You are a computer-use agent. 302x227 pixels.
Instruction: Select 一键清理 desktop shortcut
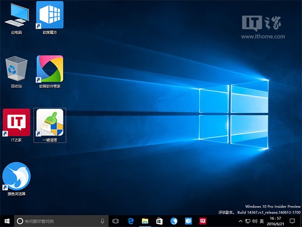click(50, 123)
